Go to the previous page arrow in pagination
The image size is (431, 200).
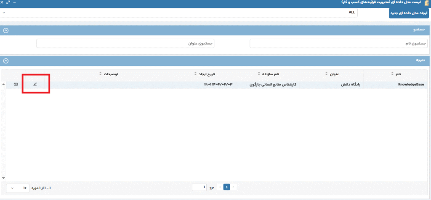point(234,187)
